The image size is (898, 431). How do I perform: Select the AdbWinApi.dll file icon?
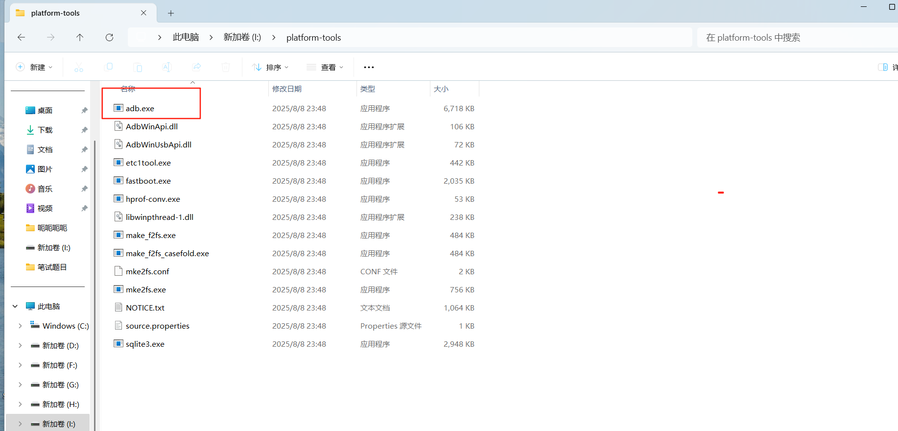point(118,126)
